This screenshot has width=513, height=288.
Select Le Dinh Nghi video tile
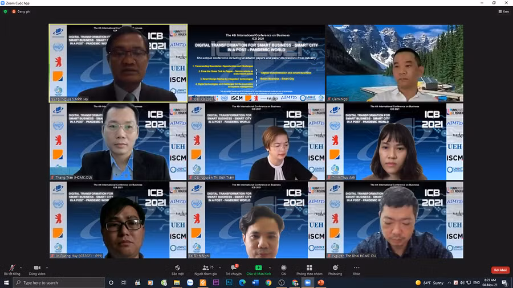(256, 220)
